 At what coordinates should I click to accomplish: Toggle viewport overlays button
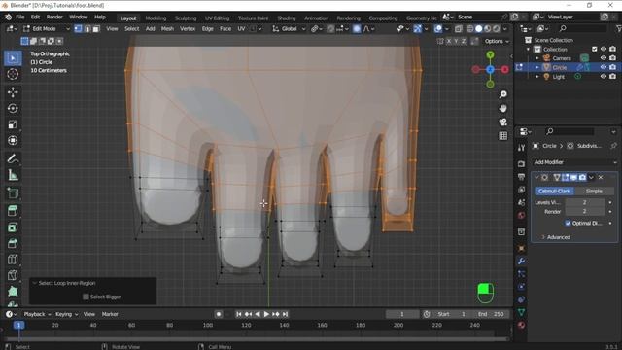[x=438, y=28]
